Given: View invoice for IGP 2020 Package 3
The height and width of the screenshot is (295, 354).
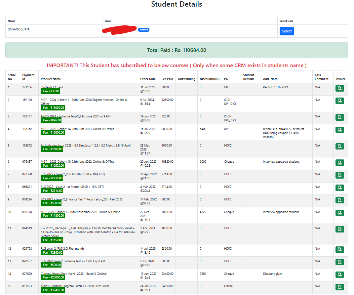Looking at the screenshot, I should click(x=339, y=229).
